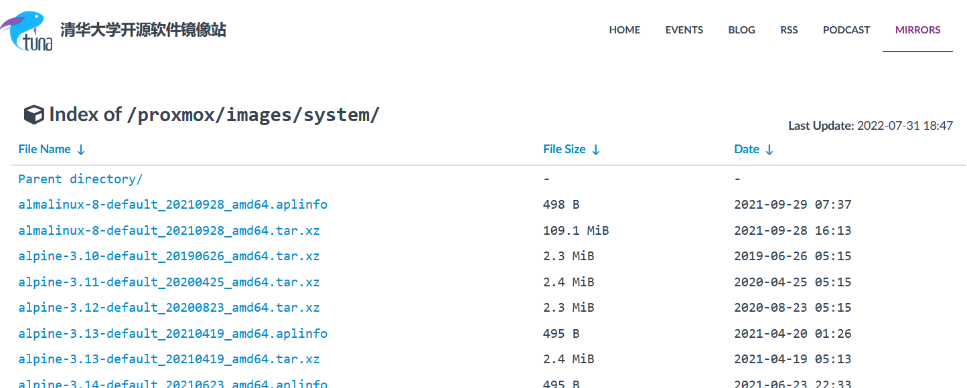Click the date 2021-04-19 05:13

click(x=793, y=359)
